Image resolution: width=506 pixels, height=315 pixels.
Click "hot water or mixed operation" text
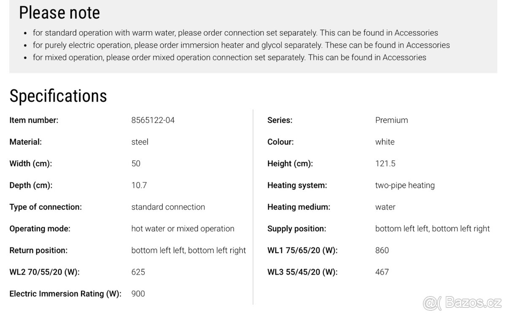[183, 229]
